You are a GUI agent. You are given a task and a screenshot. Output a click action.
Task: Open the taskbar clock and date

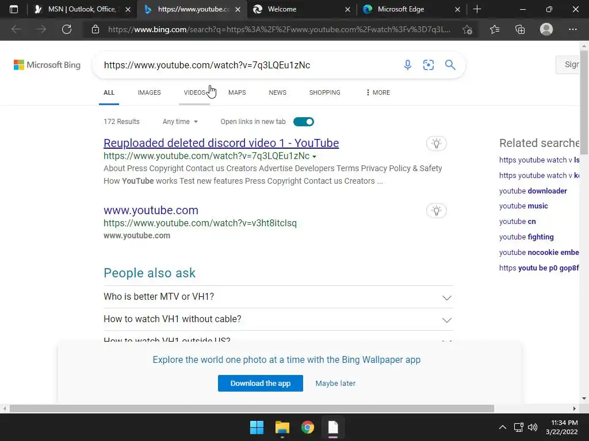pos(561,427)
